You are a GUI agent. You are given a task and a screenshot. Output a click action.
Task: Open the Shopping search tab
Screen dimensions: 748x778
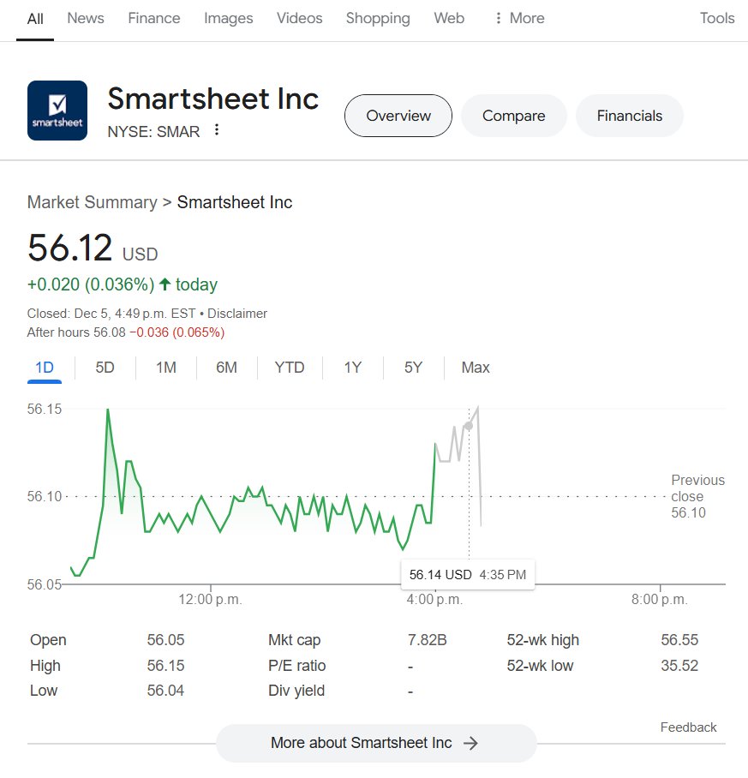point(378,18)
